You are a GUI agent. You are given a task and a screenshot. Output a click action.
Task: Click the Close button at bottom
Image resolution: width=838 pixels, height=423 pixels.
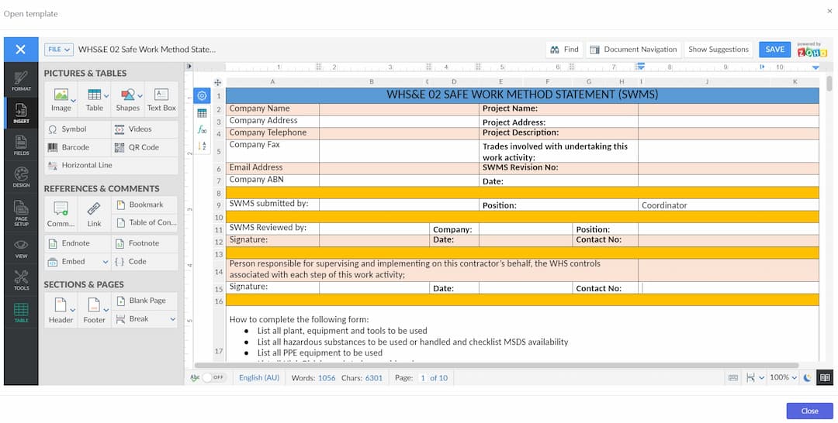[x=809, y=411]
